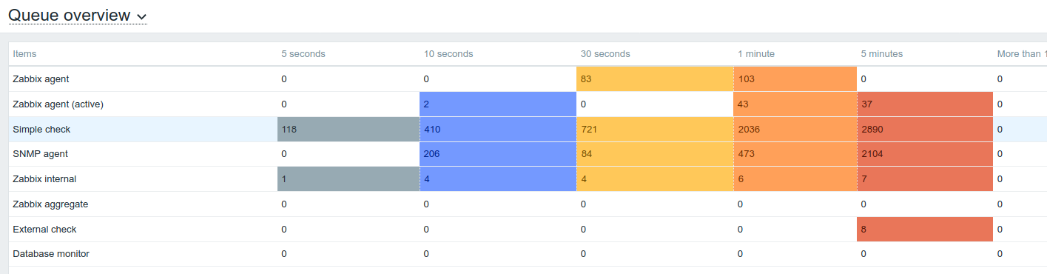Click the 5 minutes column header
The width and height of the screenshot is (1047, 274).
pos(882,54)
